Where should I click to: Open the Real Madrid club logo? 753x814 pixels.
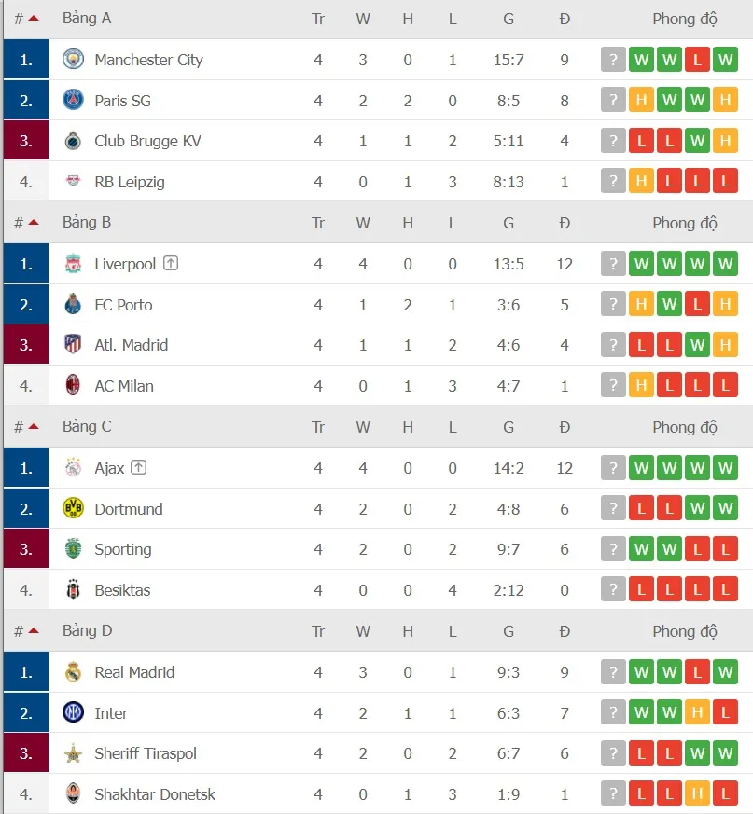[75, 671]
